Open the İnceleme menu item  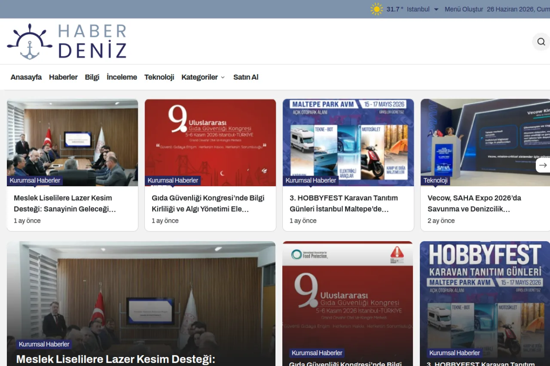(x=122, y=77)
